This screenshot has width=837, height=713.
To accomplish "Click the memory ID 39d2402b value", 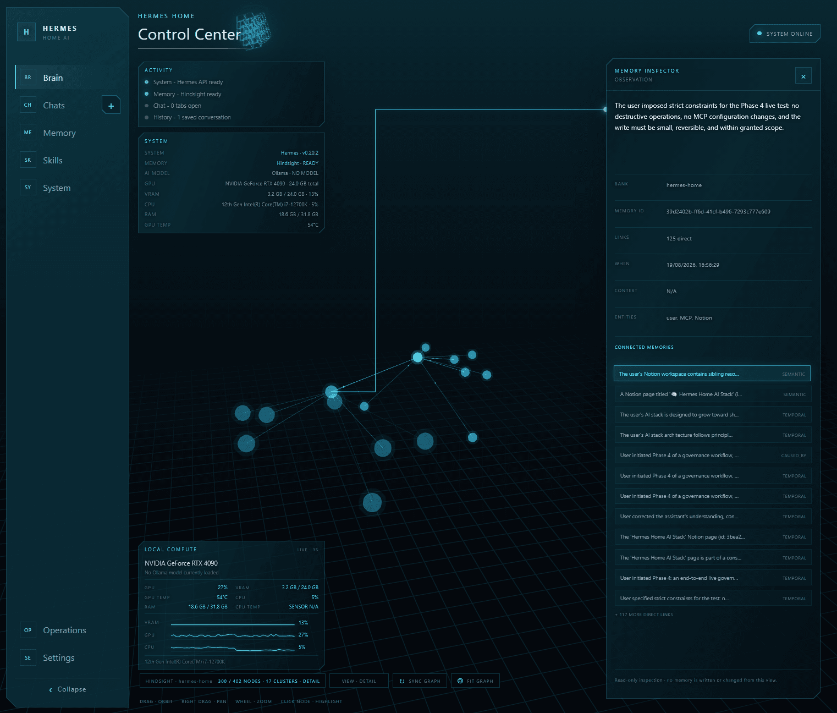I will tap(718, 212).
